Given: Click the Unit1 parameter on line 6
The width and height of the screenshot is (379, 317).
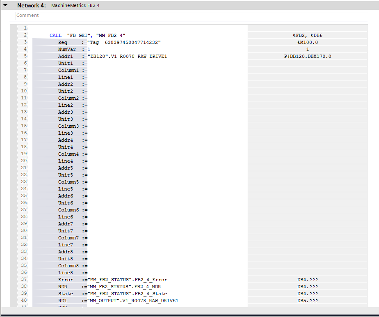Looking at the screenshot, I should [66, 63].
